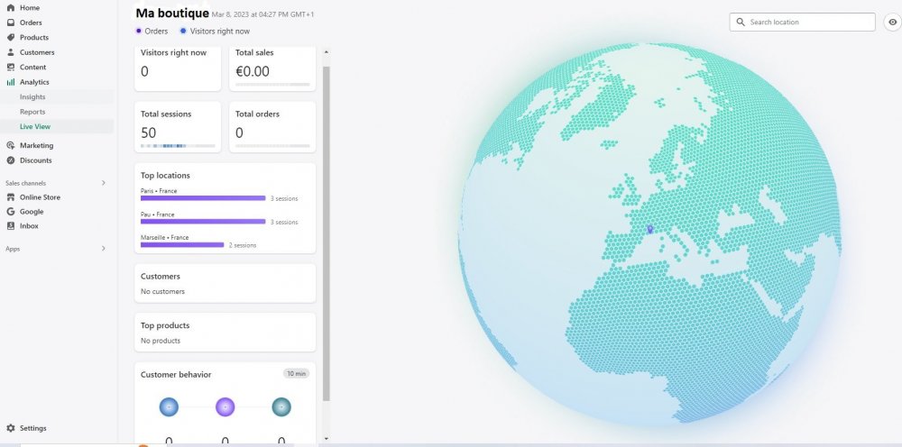
Task: Click the Customer behavior heading
Action: point(176,375)
